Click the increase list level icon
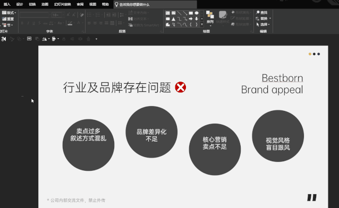Viewport: 339px width, 208px height. pyautogui.click(x=114, y=15)
